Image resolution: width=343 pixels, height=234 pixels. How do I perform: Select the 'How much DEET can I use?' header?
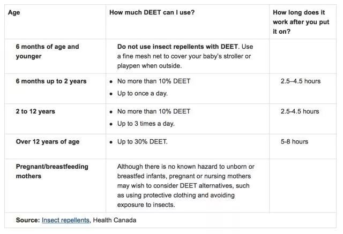click(152, 12)
